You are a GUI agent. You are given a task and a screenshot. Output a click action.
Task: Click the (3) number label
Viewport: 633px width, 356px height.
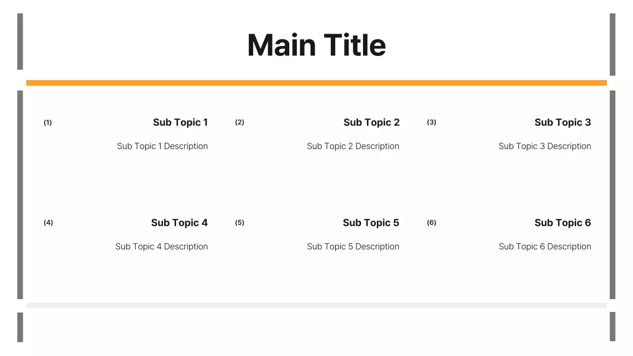(x=432, y=122)
